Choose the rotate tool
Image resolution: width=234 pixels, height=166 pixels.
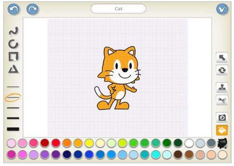[222, 70]
